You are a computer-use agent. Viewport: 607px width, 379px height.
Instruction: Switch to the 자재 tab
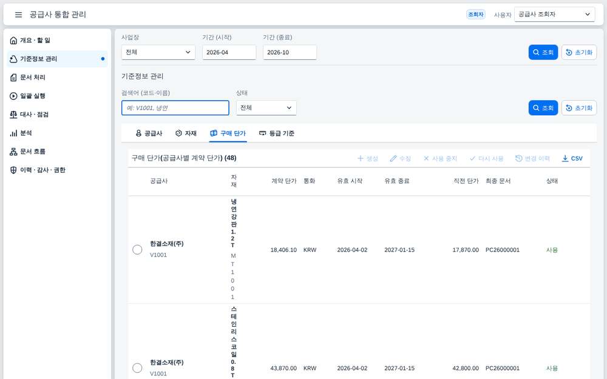pos(186,133)
